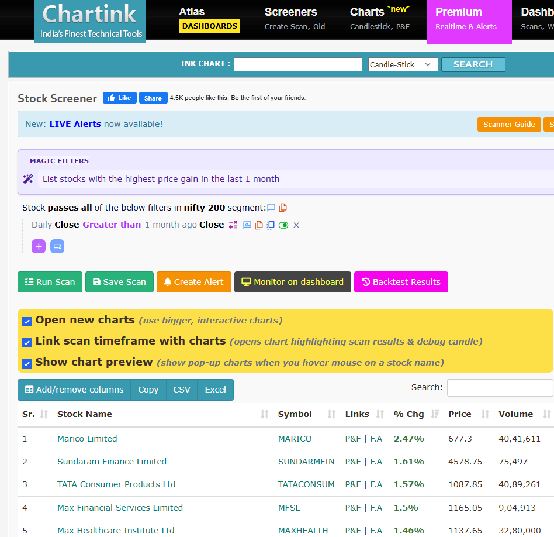Click Monitor on dashboard button
Screen dimensions: 554x537
[x=293, y=282]
